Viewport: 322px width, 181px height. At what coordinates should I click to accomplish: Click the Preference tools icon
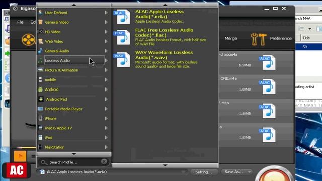(258, 39)
